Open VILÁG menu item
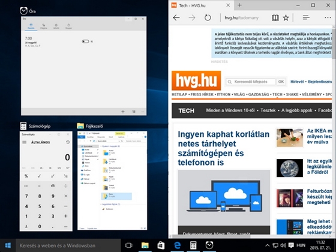The width and height of the screenshot is (336, 252). tap(239, 94)
